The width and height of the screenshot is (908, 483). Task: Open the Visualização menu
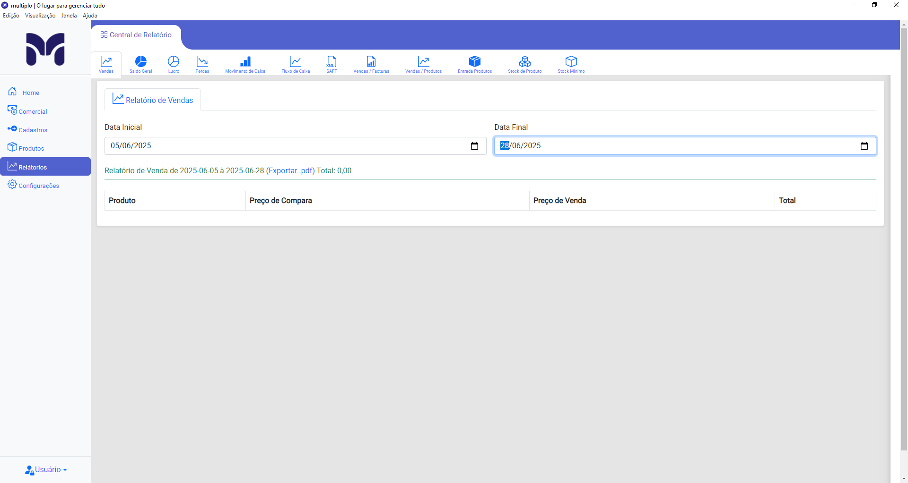(40, 16)
